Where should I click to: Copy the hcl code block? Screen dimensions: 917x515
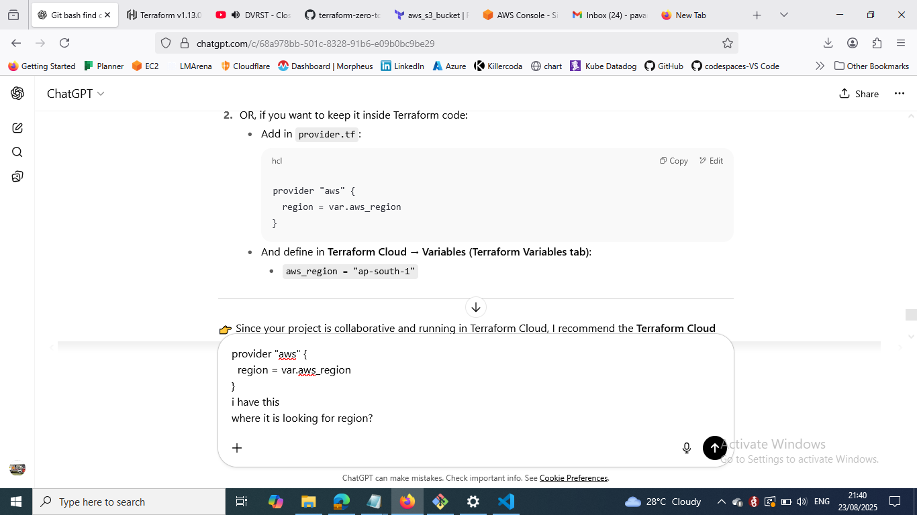[x=673, y=161]
